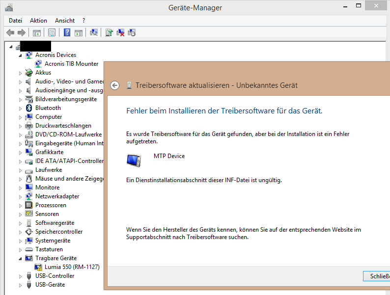Expand the Akkus category

tap(20, 73)
